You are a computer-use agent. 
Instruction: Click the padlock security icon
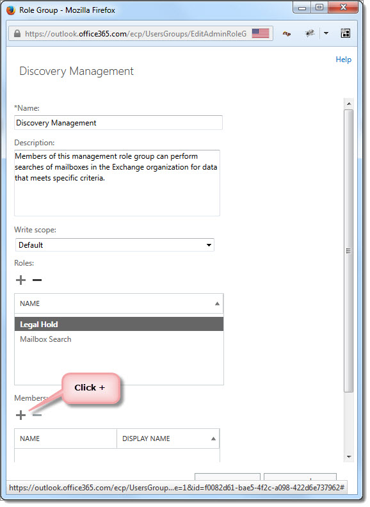coord(17,33)
